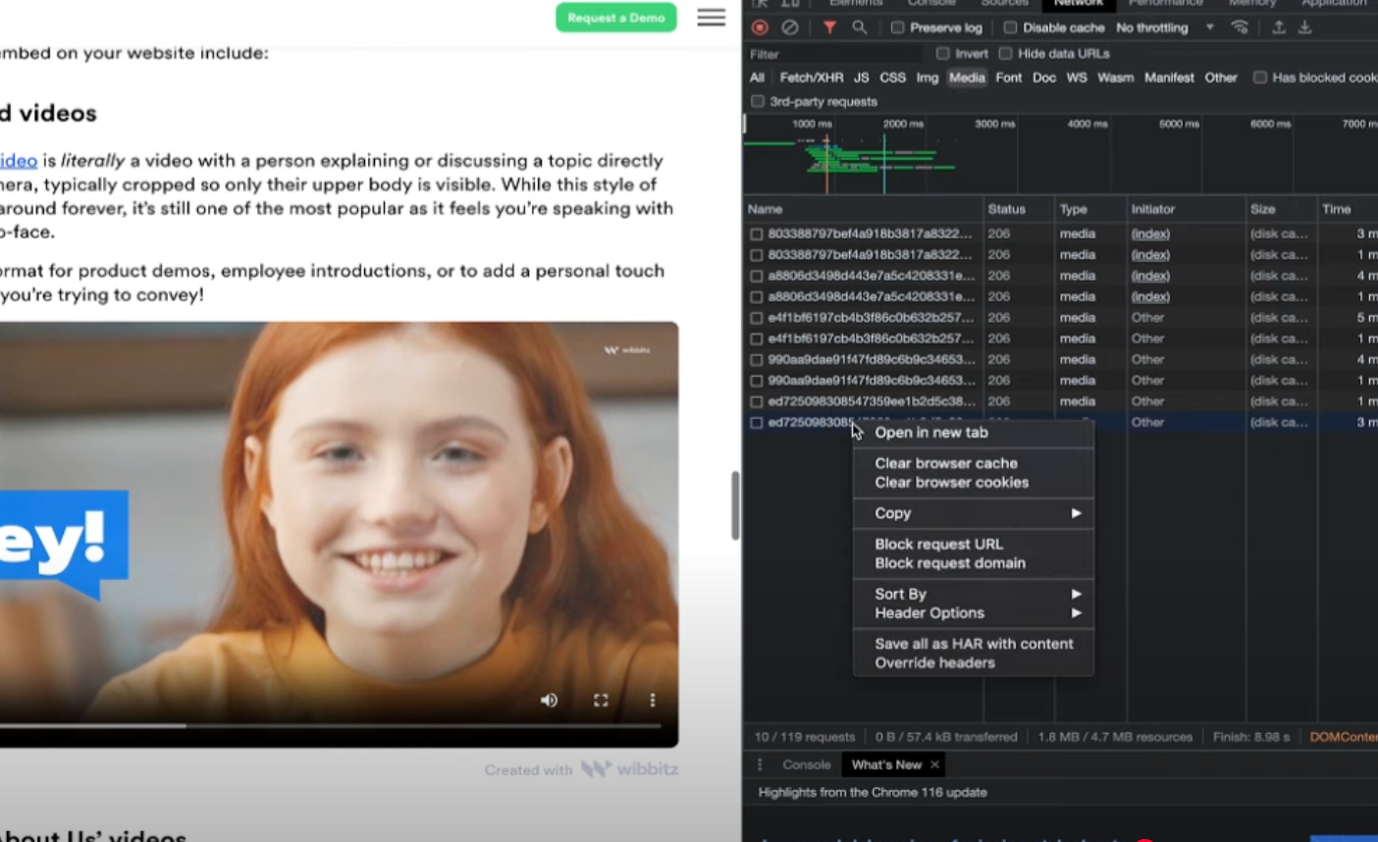This screenshot has height=842, width=1378.
Task: Seek within the video progress bar
Action: coord(330,726)
